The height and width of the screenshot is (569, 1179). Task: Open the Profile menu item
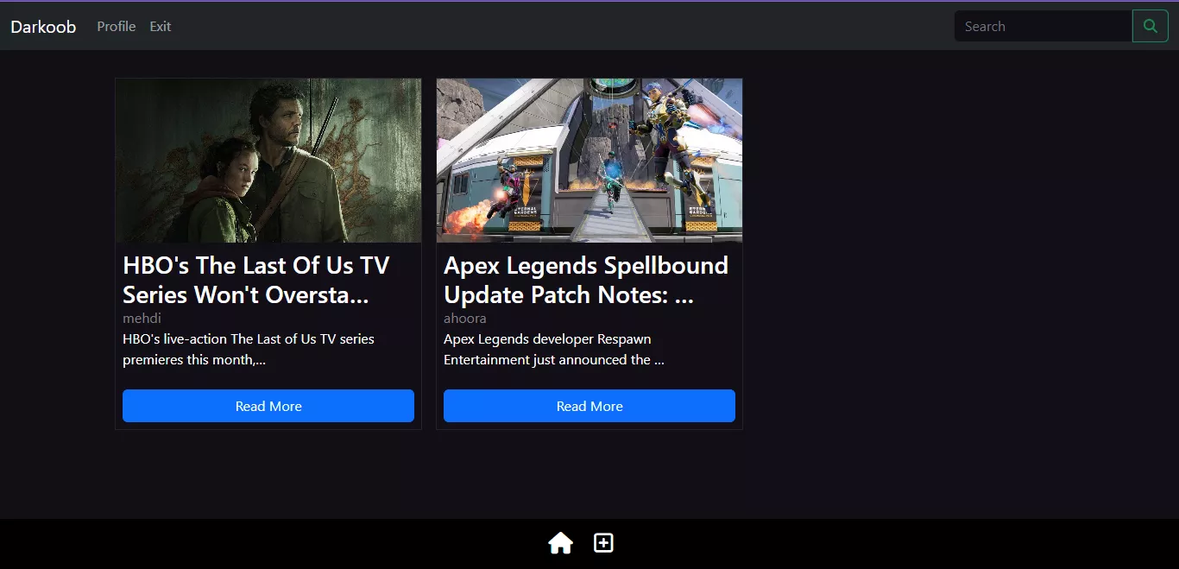[117, 27]
